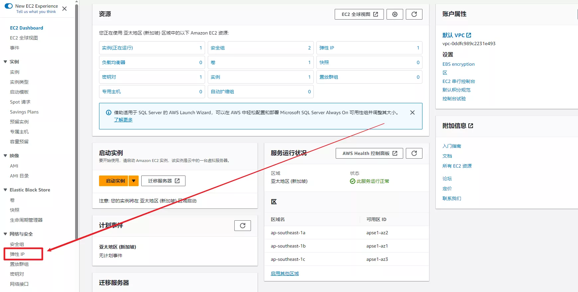Open 了解更多 link

coord(123,120)
